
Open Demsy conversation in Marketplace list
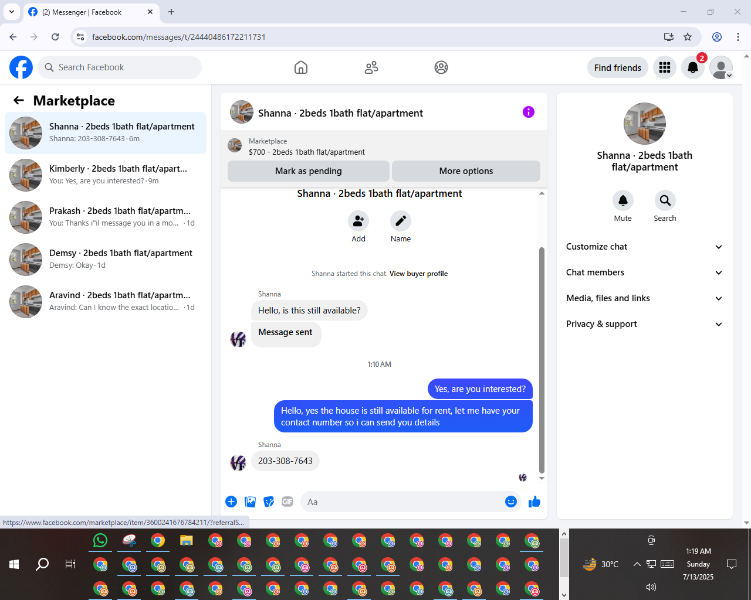(x=106, y=260)
